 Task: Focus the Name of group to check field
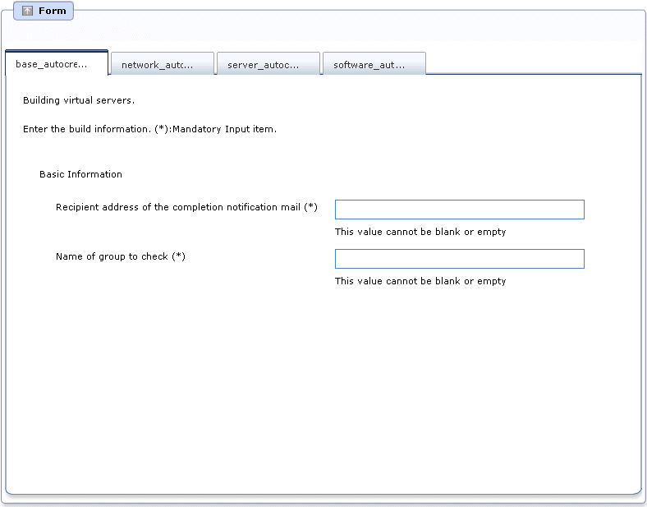click(x=460, y=259)
